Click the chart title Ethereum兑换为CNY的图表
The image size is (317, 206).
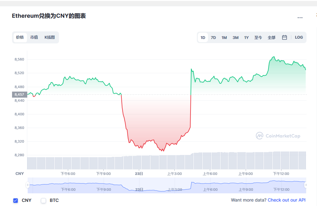(x=49, y=16)
